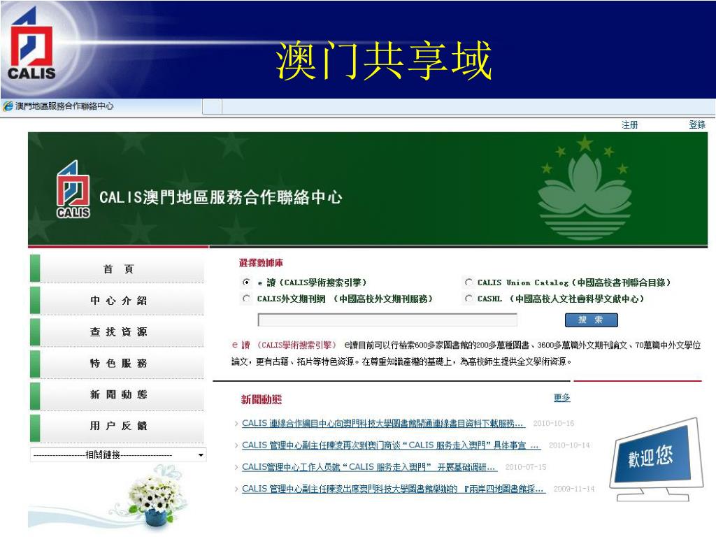
Task: Open the 查找資源 menu item
Action: (x=117, y=332)
